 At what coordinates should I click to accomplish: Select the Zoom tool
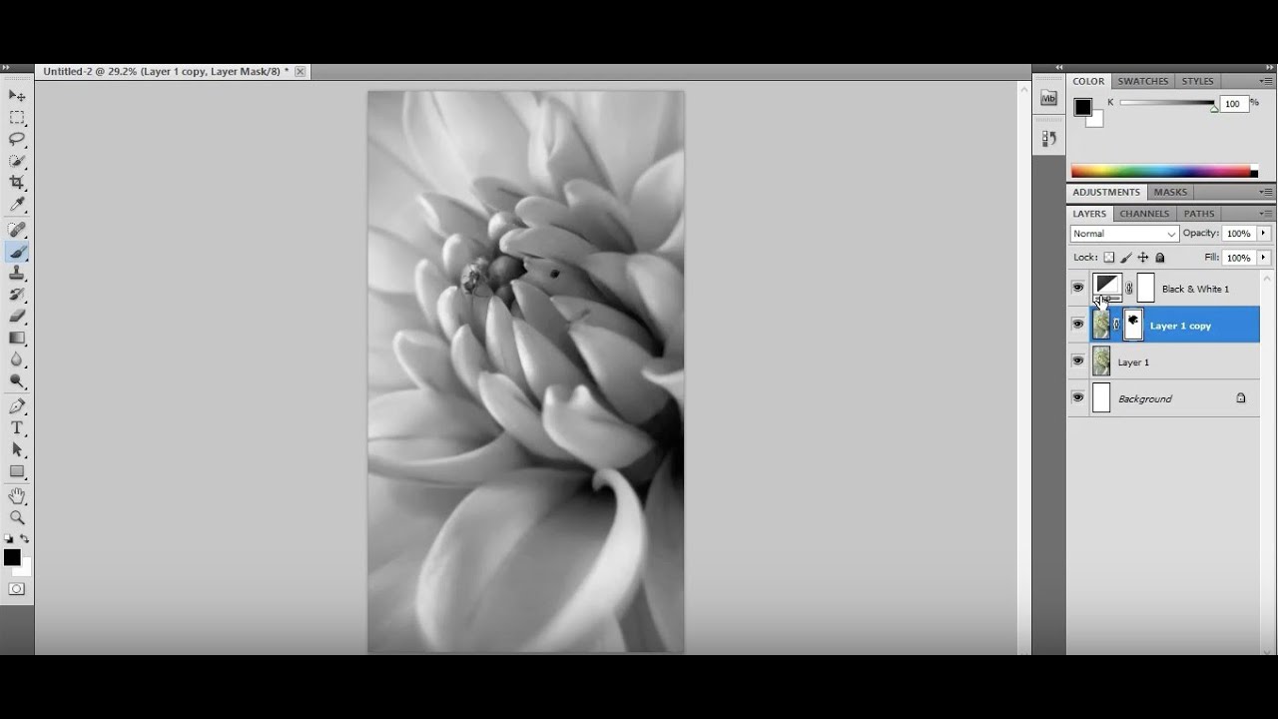(x=17, y=517)
